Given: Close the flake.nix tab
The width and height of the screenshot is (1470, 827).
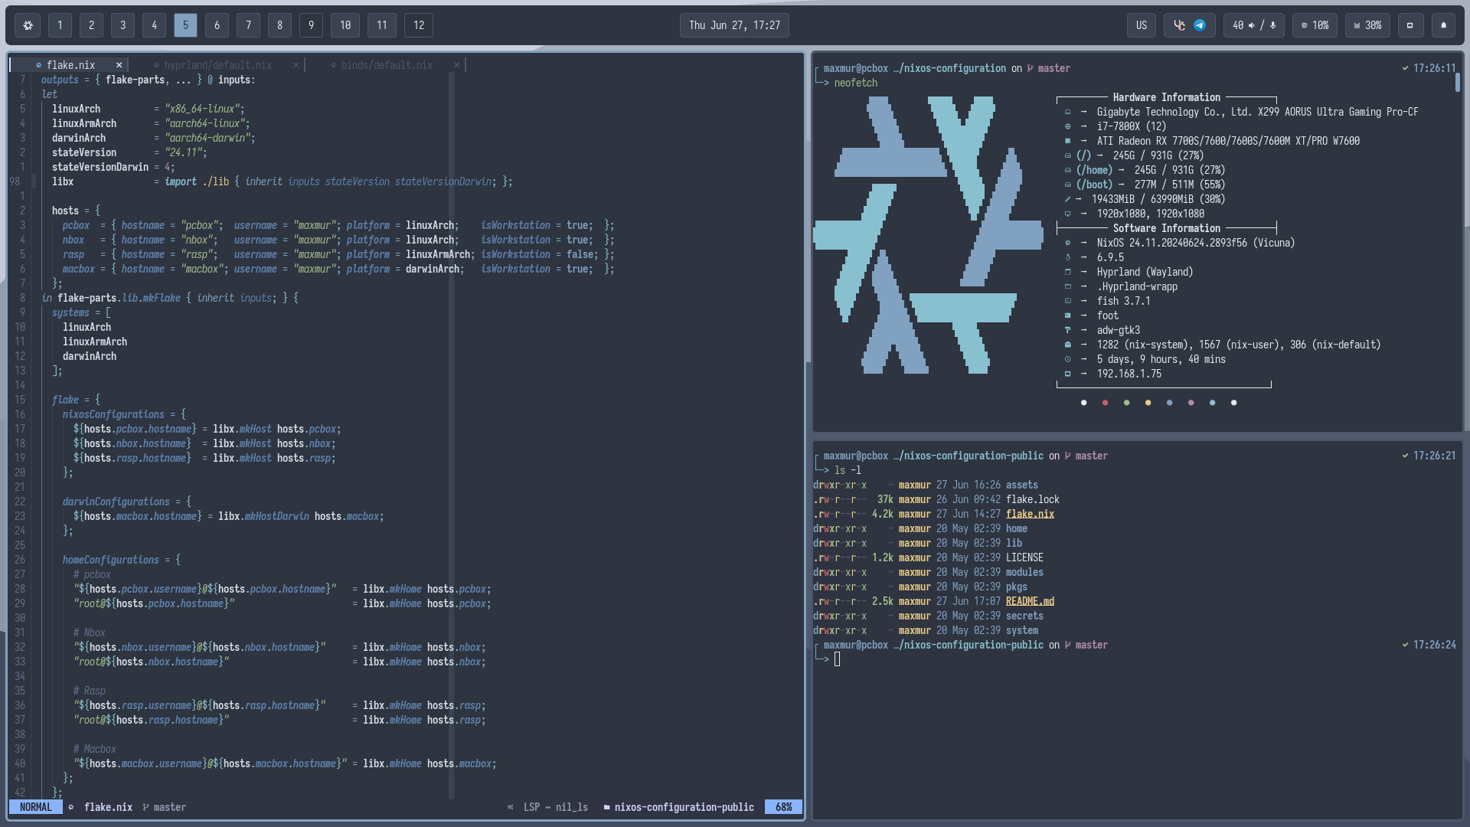Looking at the screenshot, I should tap(119, 65).
